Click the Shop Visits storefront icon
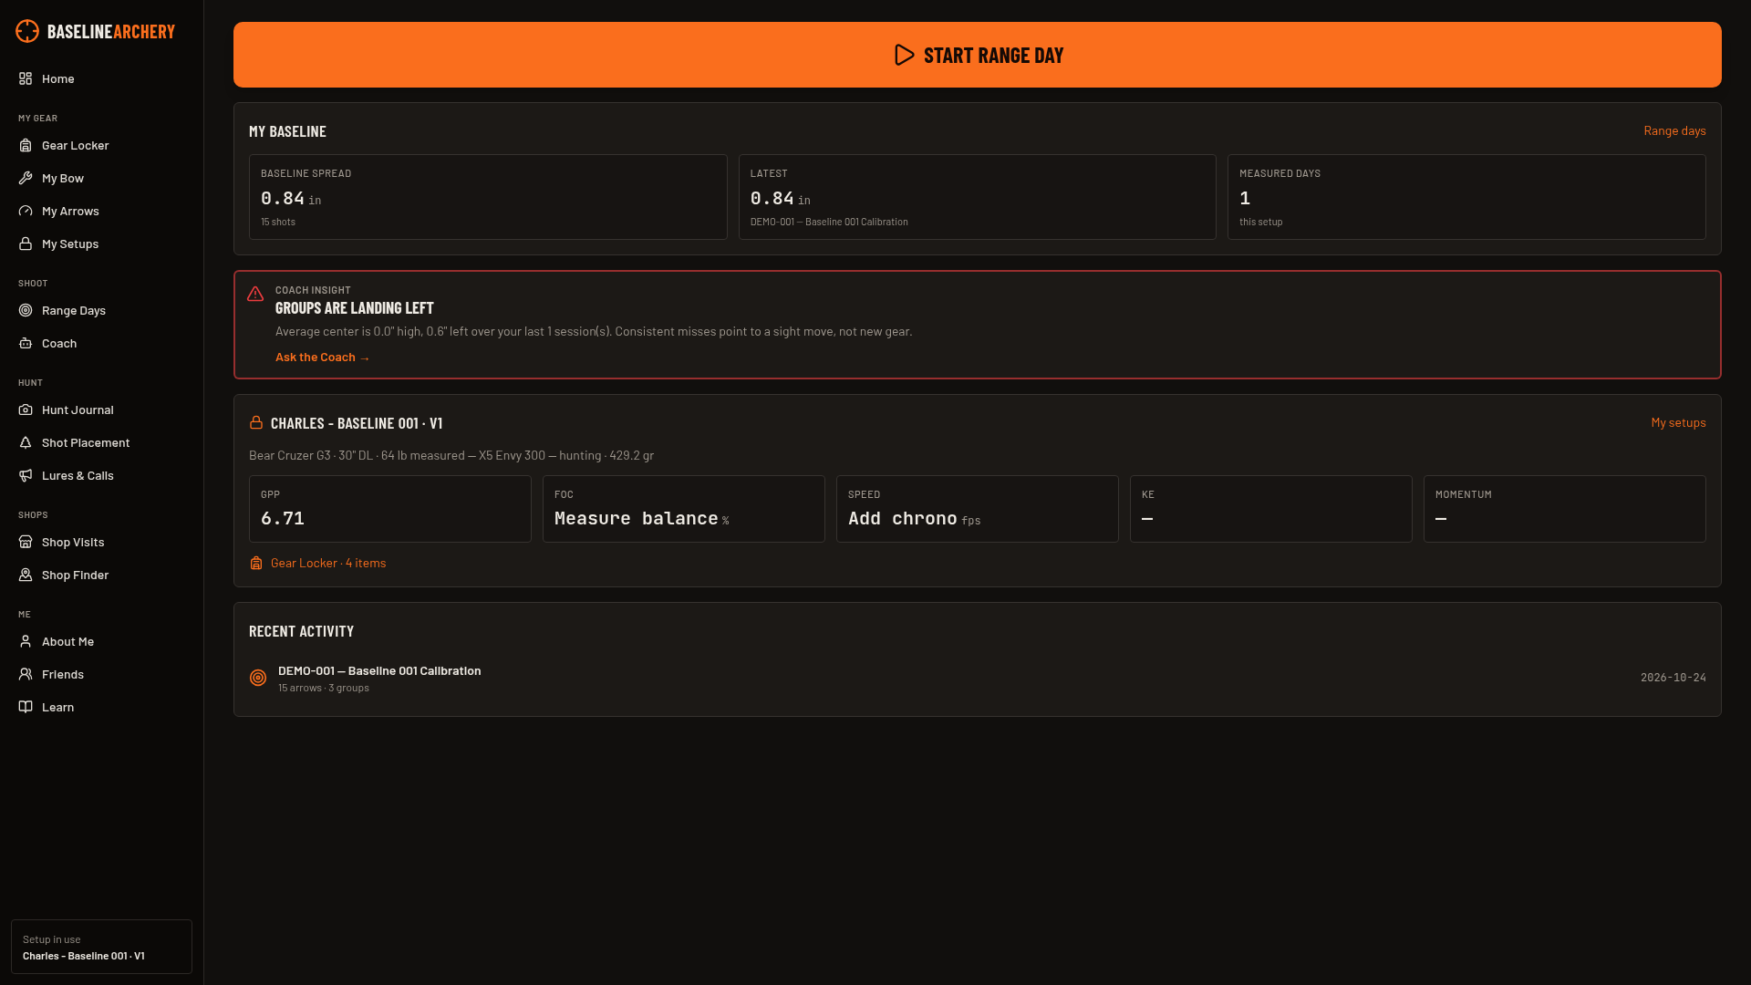The image size is (1751, 985). (x=26, y=542)
